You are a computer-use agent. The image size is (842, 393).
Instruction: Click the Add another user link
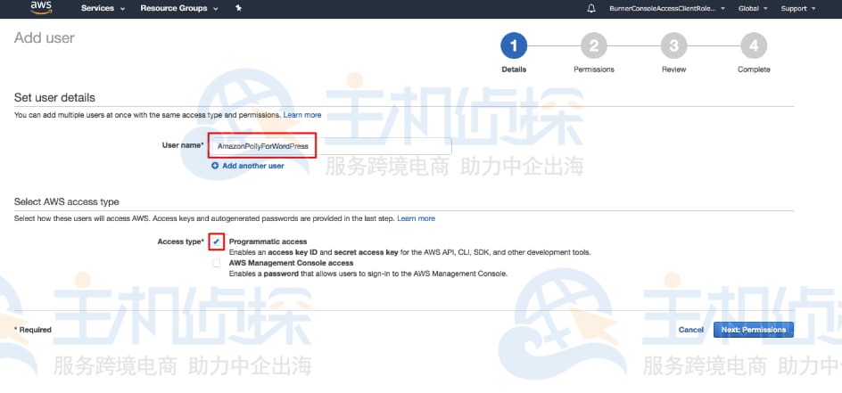pyautogui.click(x=253, y=167)
